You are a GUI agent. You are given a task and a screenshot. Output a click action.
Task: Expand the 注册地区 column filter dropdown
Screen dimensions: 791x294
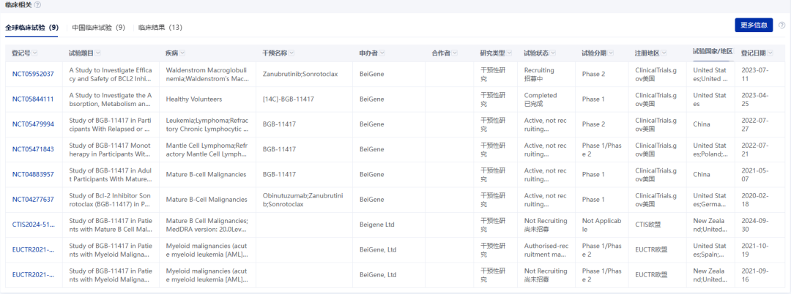click(x=664, y=53)
